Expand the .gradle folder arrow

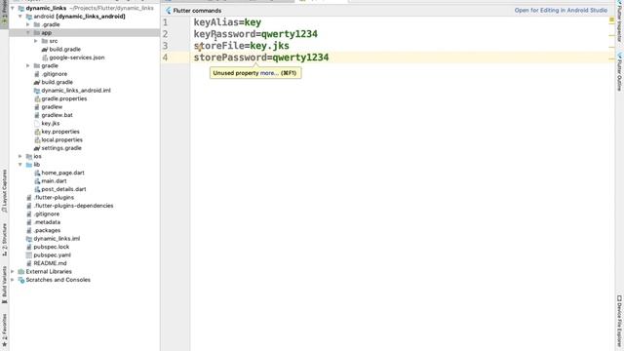(x=28, y=24)
